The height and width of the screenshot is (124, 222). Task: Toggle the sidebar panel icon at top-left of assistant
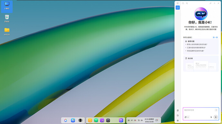(178, 3)
